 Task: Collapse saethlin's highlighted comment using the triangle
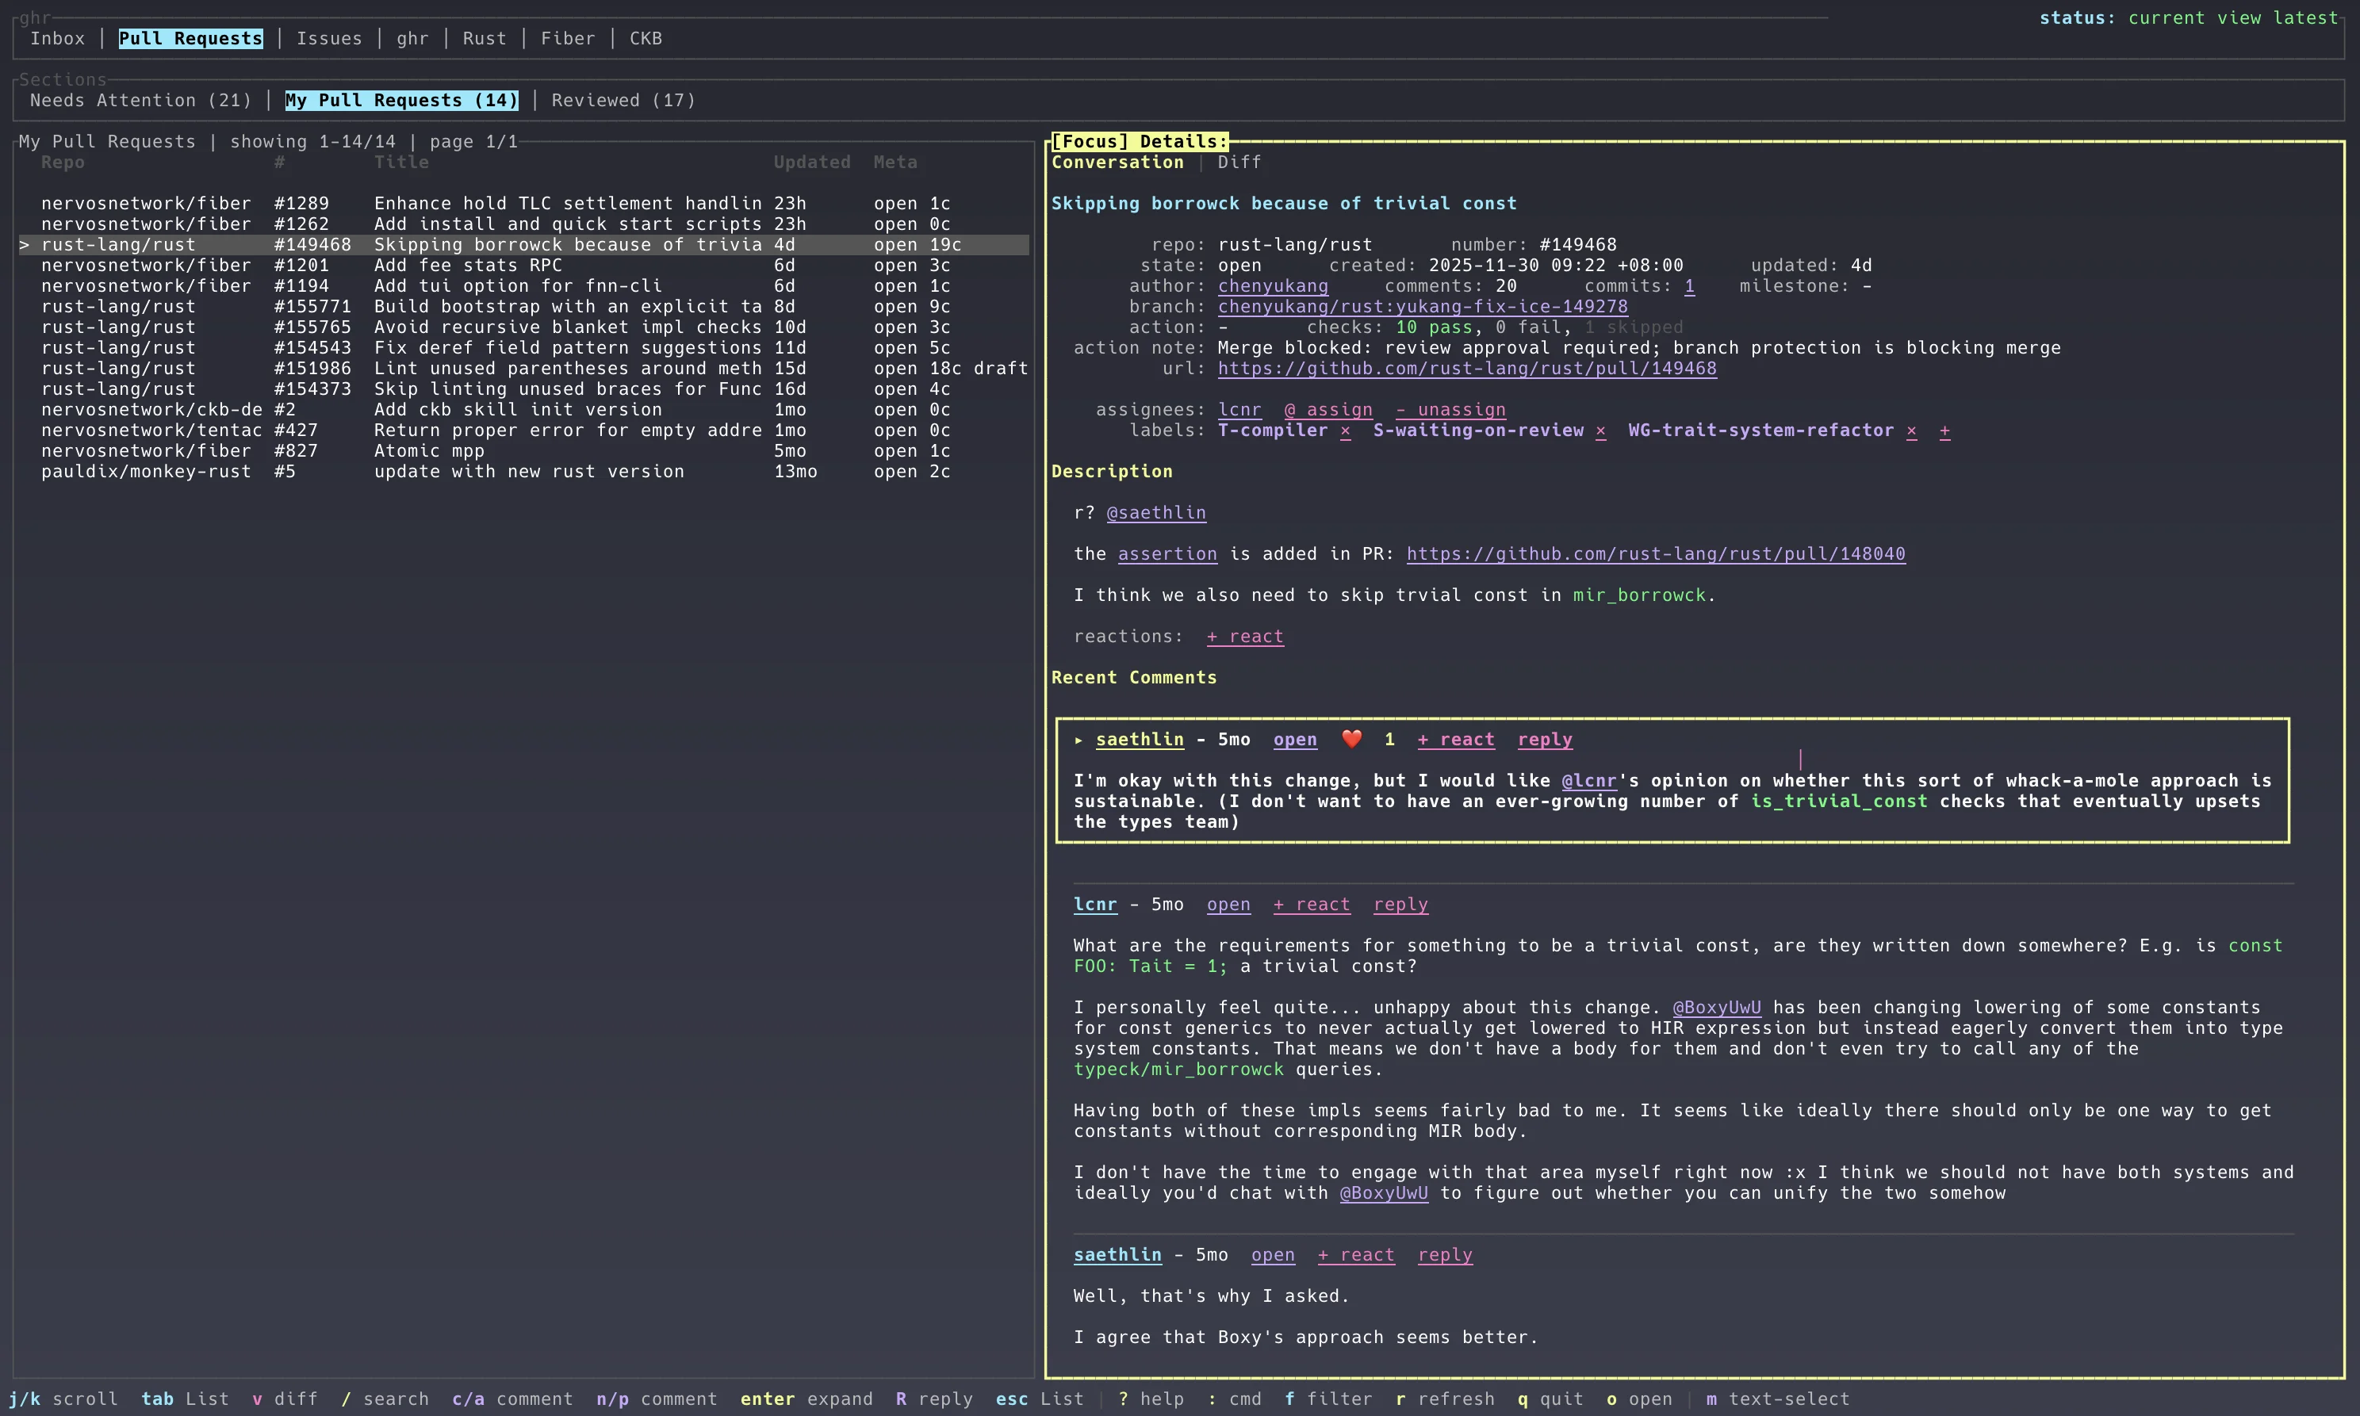coord(1078,740)
